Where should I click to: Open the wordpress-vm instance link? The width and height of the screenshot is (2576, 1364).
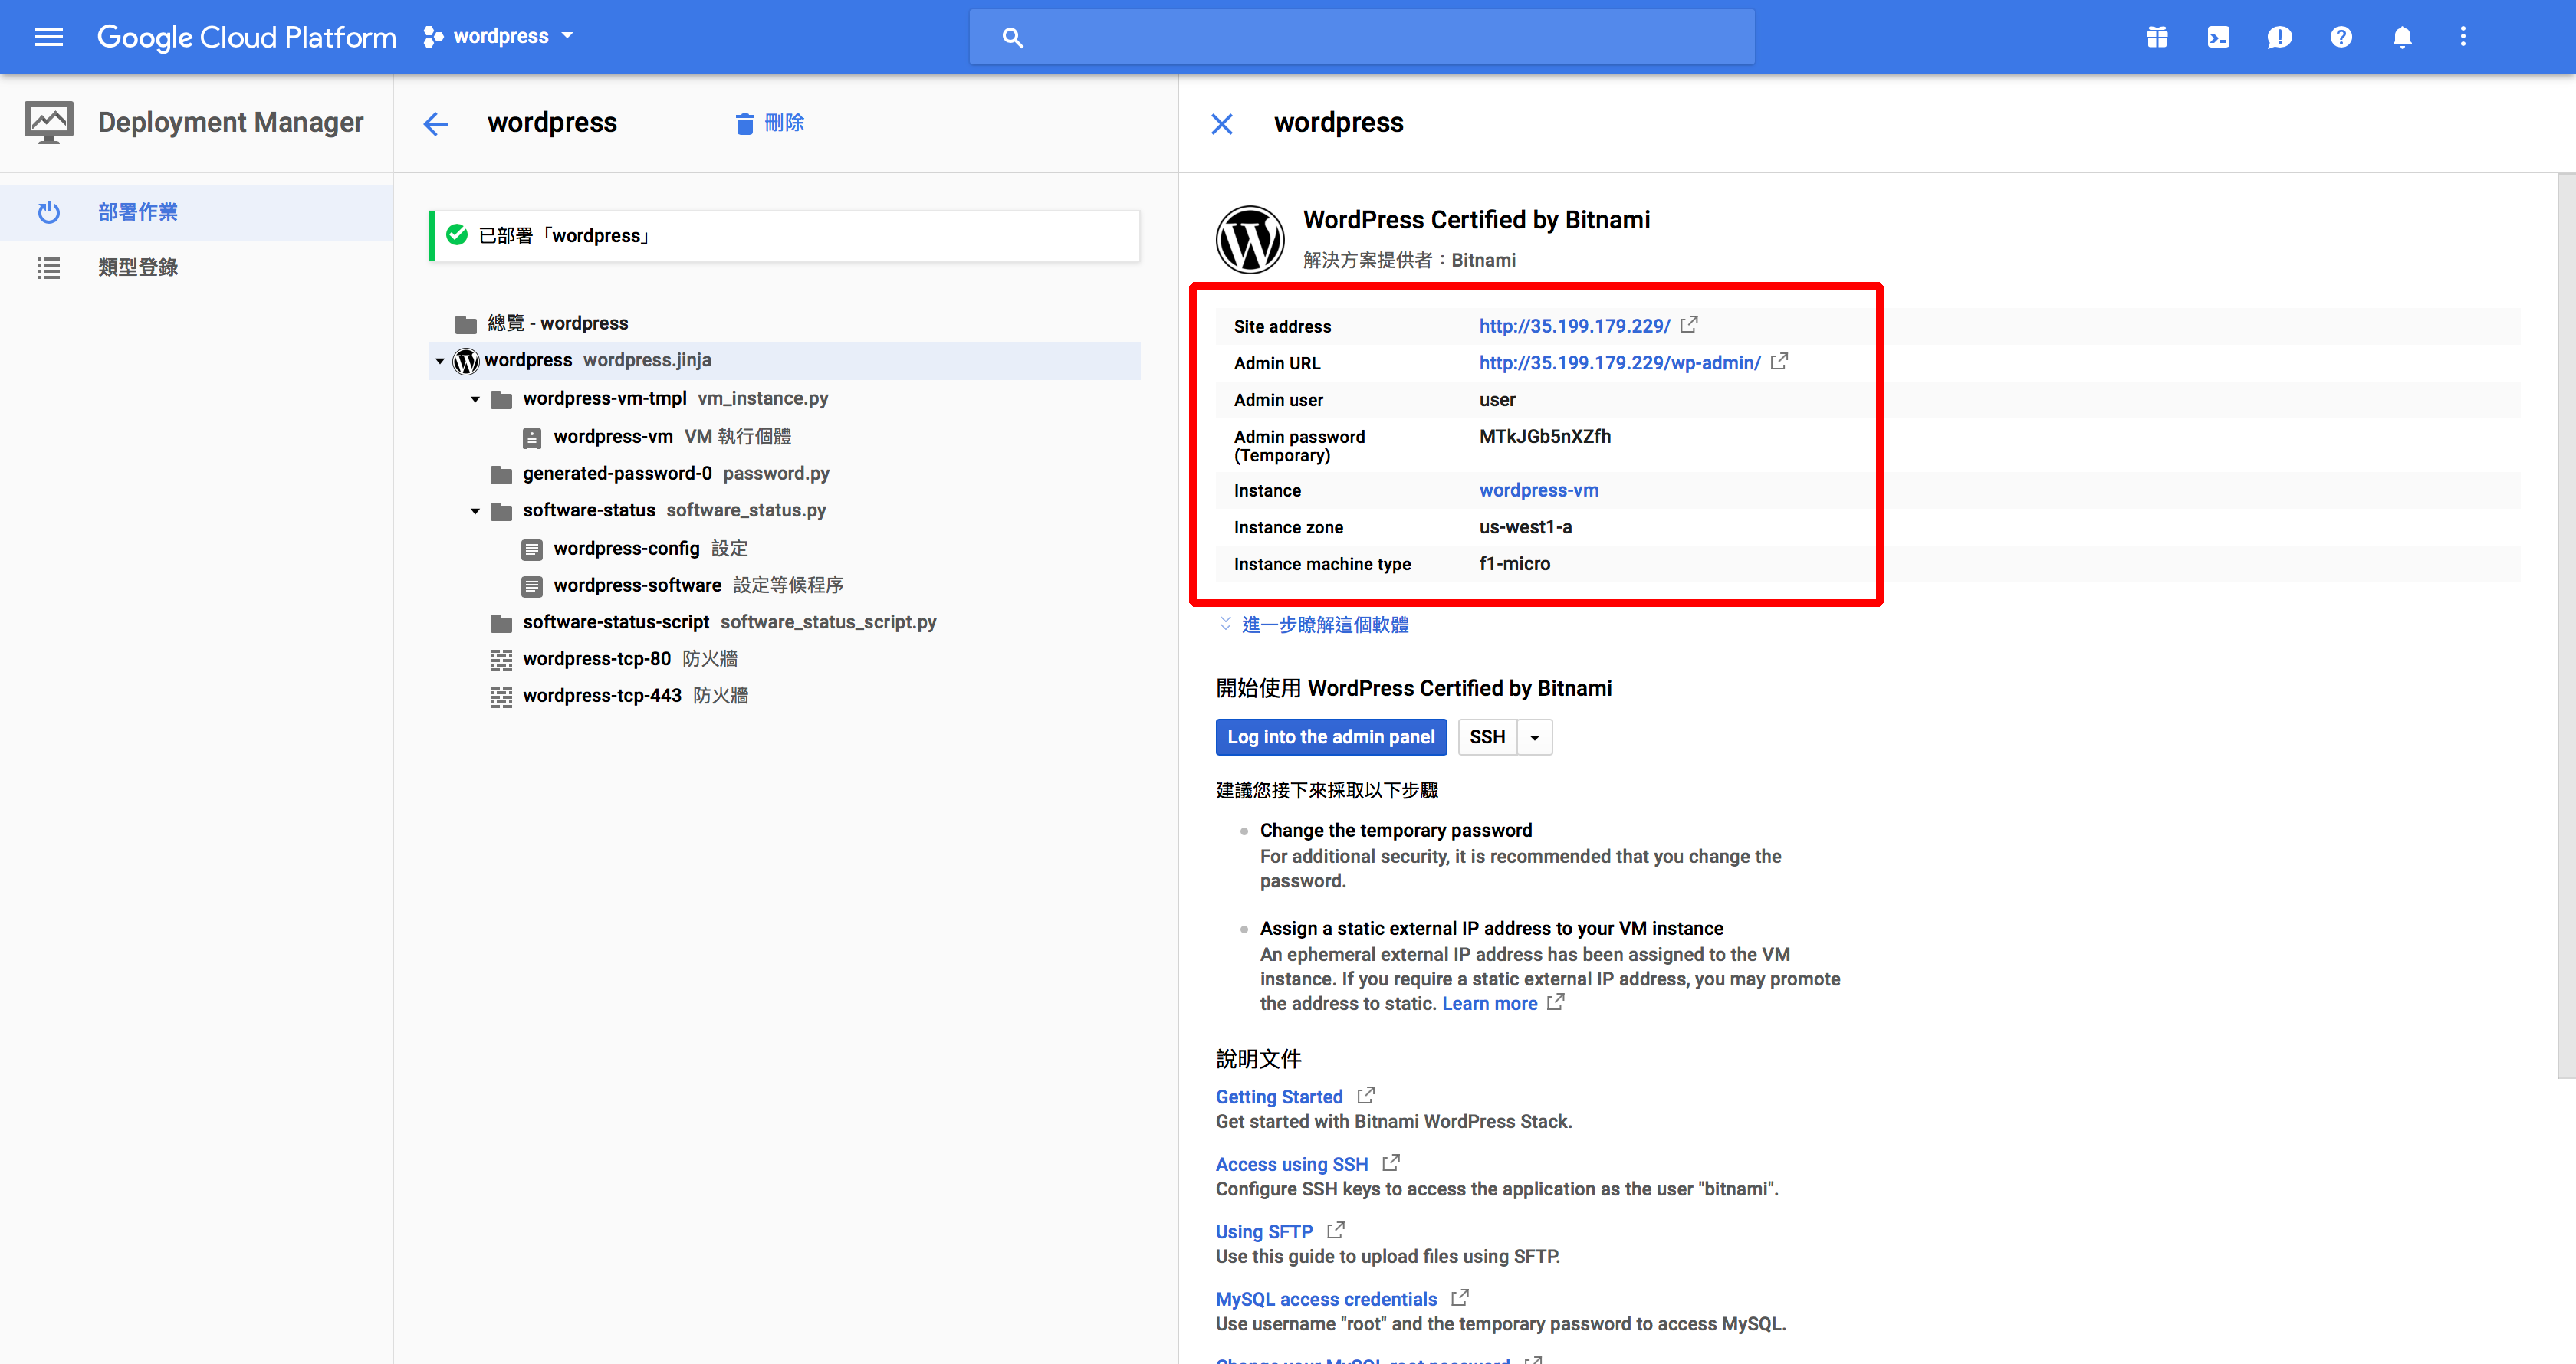pos(1538,490)
